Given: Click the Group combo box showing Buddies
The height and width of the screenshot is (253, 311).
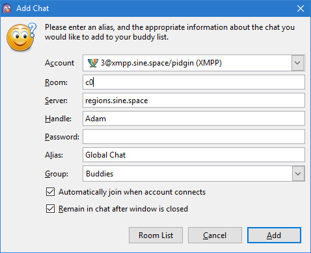Looking at the screenshot, I should (x=194, y=174).
